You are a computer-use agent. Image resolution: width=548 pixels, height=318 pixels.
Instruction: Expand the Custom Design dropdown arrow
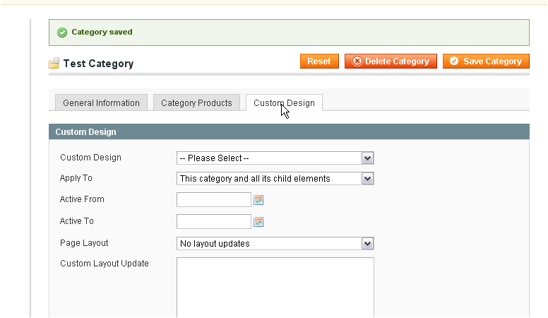click(367, 158)
